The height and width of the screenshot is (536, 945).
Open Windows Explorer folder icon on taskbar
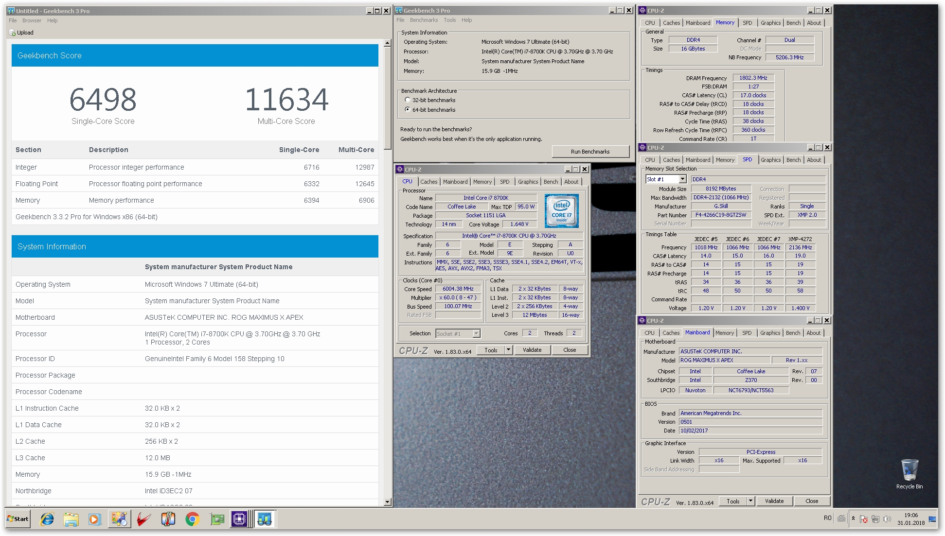71,519
